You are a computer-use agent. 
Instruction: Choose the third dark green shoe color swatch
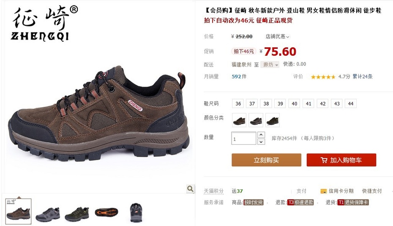pyautogui.click(x=273, y=120)
